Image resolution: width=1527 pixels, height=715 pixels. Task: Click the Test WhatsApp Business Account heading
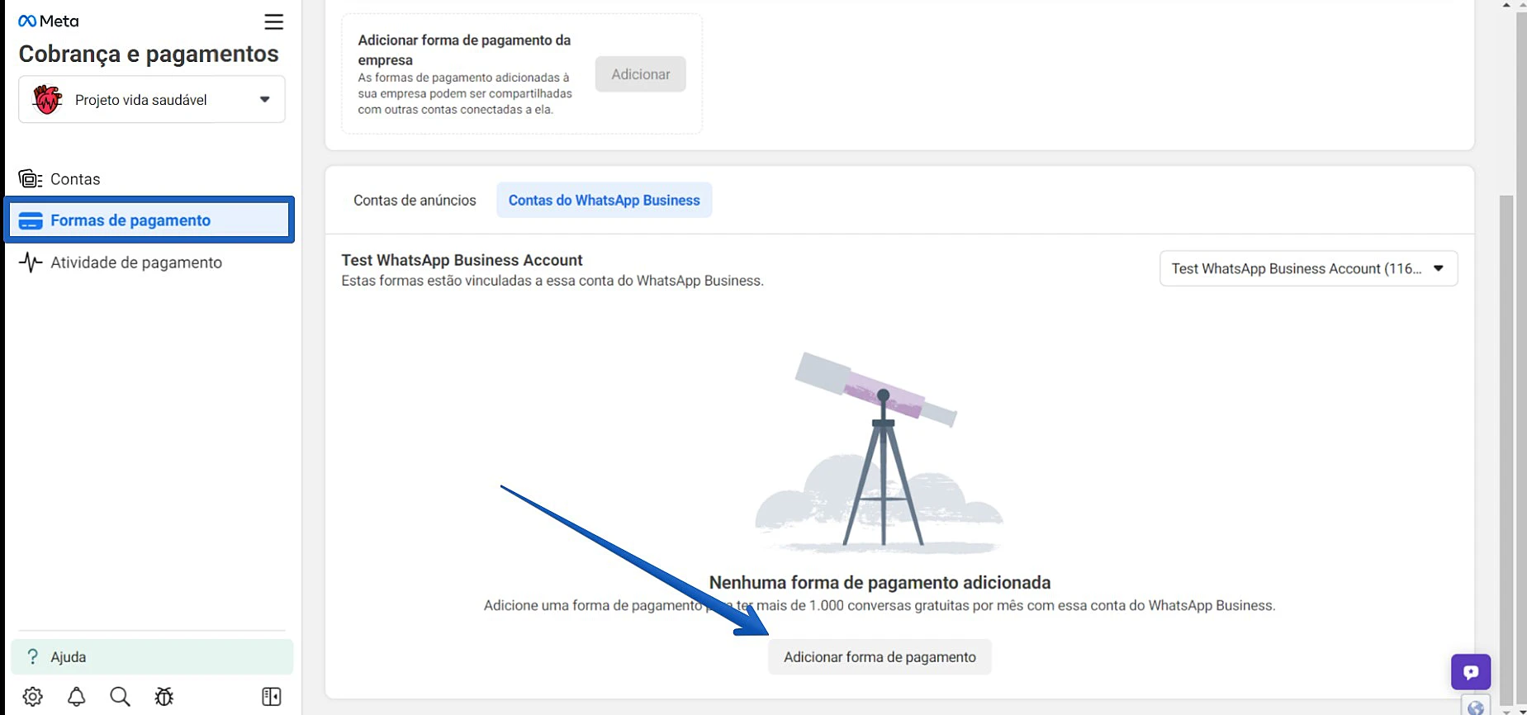click(x=462, y=260)
